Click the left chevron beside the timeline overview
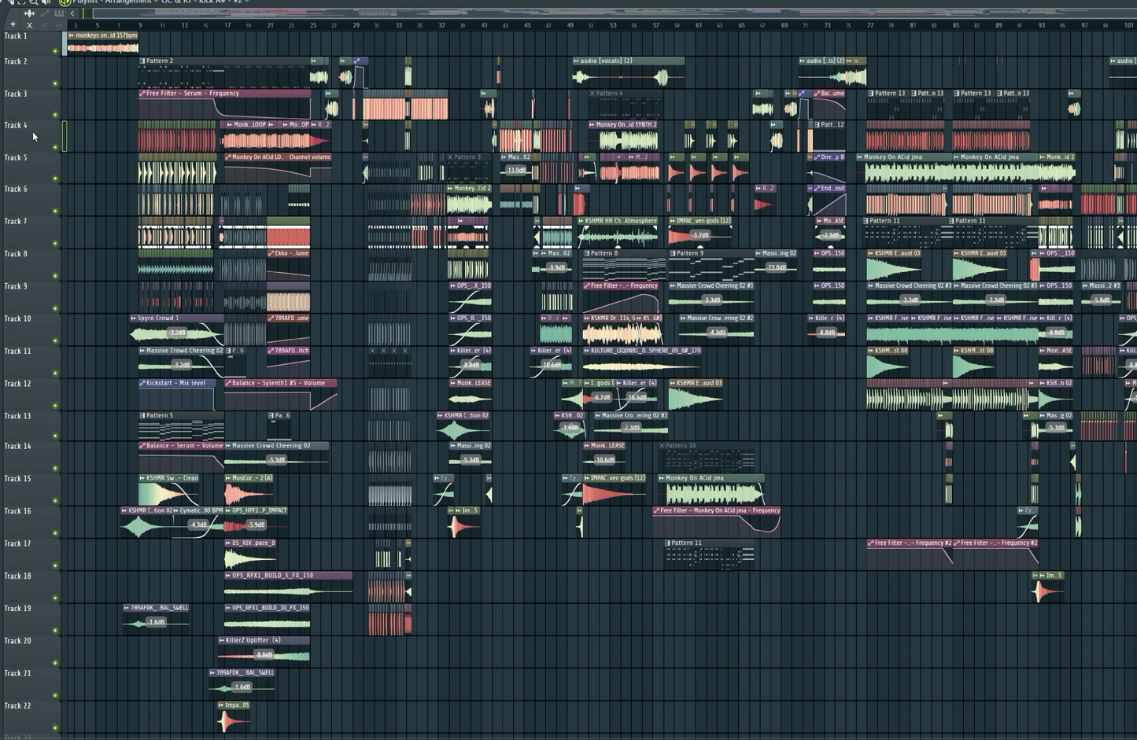 tap(72, 13)
